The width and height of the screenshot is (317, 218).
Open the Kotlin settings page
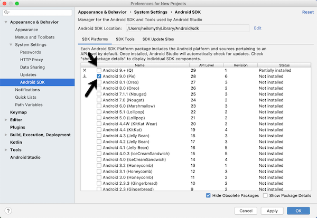pos(16,142)
